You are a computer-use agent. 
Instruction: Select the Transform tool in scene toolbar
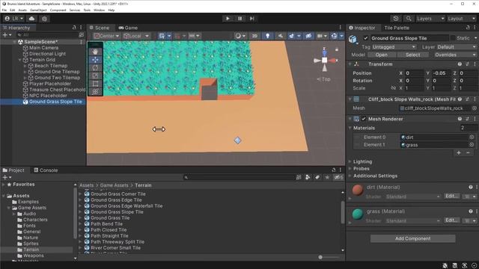[x=95, y=91]
